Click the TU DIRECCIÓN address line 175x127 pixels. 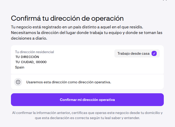click(27, 57)
